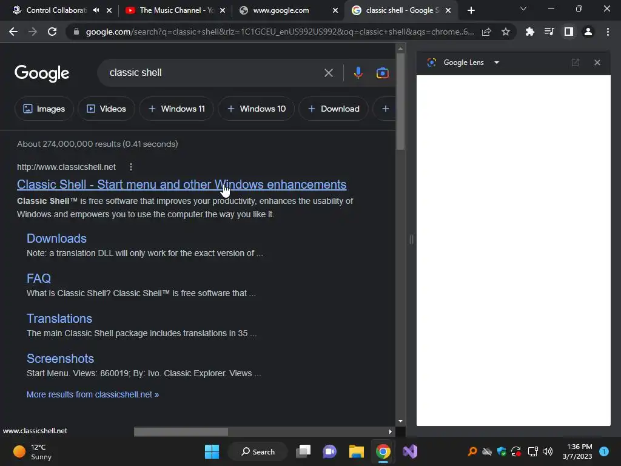Add Windows 10 to the search
621x466 pixels.
click(x=257, y=109)
